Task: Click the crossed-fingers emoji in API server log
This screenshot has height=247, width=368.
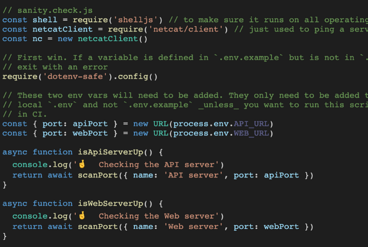Action: click(81, 165)
